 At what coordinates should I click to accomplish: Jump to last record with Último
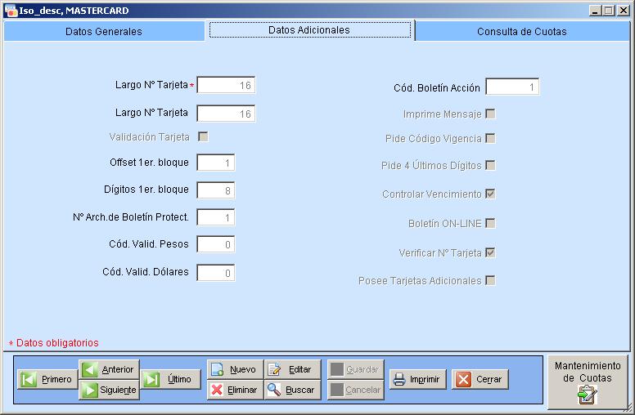[170, 379]
